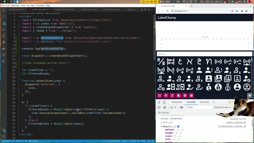Focus the console Filter field
Viewport: 254px width, 143px height.
pos(199,107)
